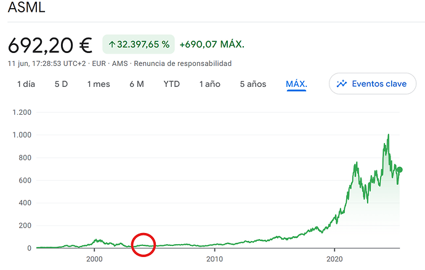Switch to the 1 mes range
Viewport: 425px width, 270px height.
pos(99,84)
